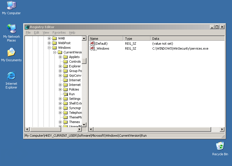
Task: Click the Windows key folder icon
Action: click(55, 48)
